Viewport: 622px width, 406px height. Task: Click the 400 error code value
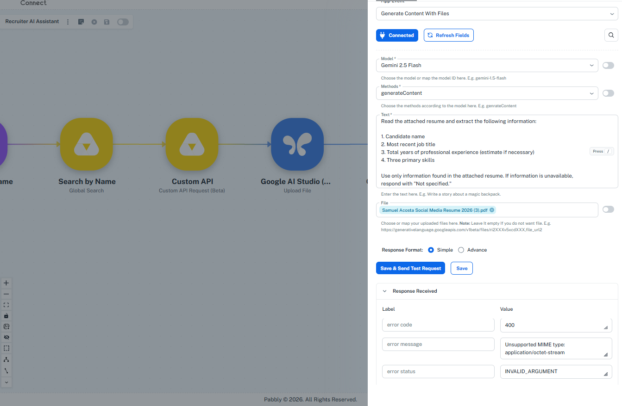point(556,325)
